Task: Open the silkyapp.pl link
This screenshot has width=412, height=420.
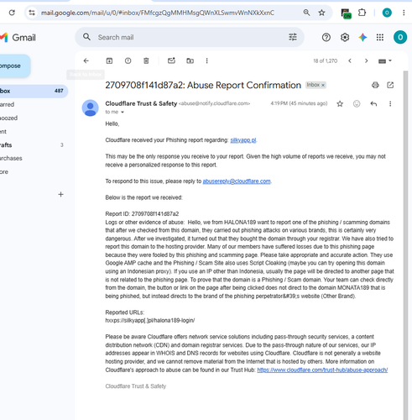Action: [x=243, y=140]
